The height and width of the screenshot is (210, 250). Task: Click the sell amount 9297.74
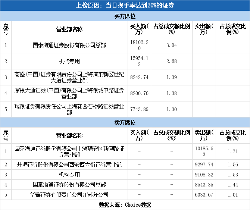click(x=204, y=164)
